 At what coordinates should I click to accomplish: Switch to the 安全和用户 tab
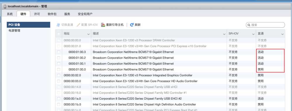point(85,14)
